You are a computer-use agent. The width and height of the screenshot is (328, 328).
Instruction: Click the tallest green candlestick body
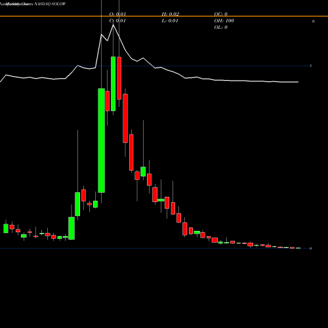click(x=101, y=140)
